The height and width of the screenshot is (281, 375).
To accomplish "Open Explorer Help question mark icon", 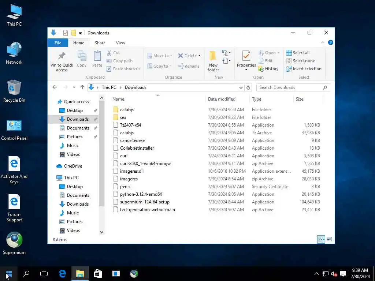I will click(x=331, y=42).
